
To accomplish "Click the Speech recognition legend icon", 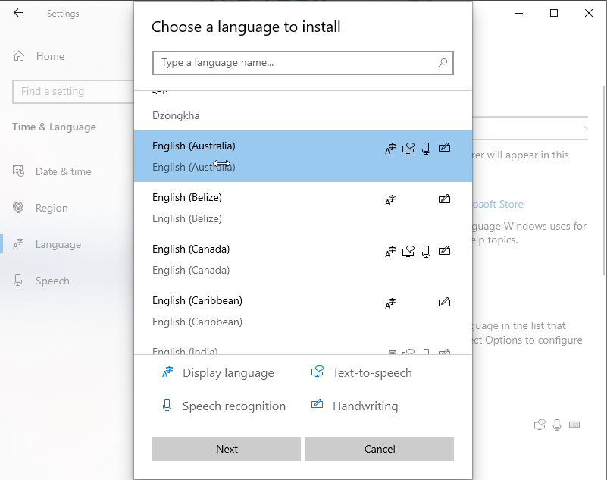I will (167, 405).
